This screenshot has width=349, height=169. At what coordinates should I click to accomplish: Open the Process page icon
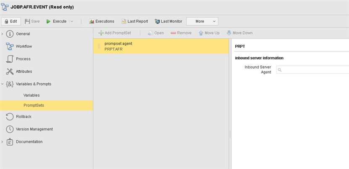click(10, 59)
